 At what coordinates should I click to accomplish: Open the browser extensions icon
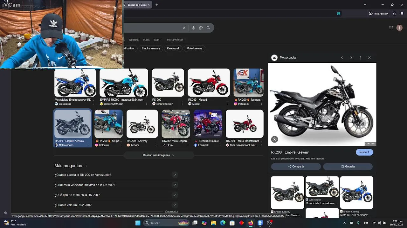(x=394, y=14)
